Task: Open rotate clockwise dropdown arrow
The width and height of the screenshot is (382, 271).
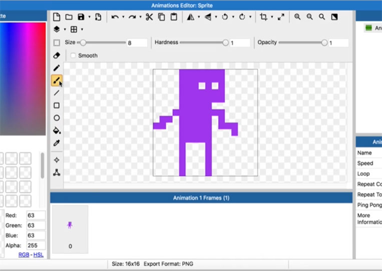Action: coord(250,17)
